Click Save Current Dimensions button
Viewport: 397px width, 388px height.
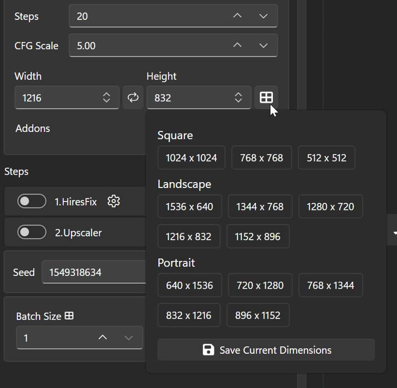tap(266, 350)
